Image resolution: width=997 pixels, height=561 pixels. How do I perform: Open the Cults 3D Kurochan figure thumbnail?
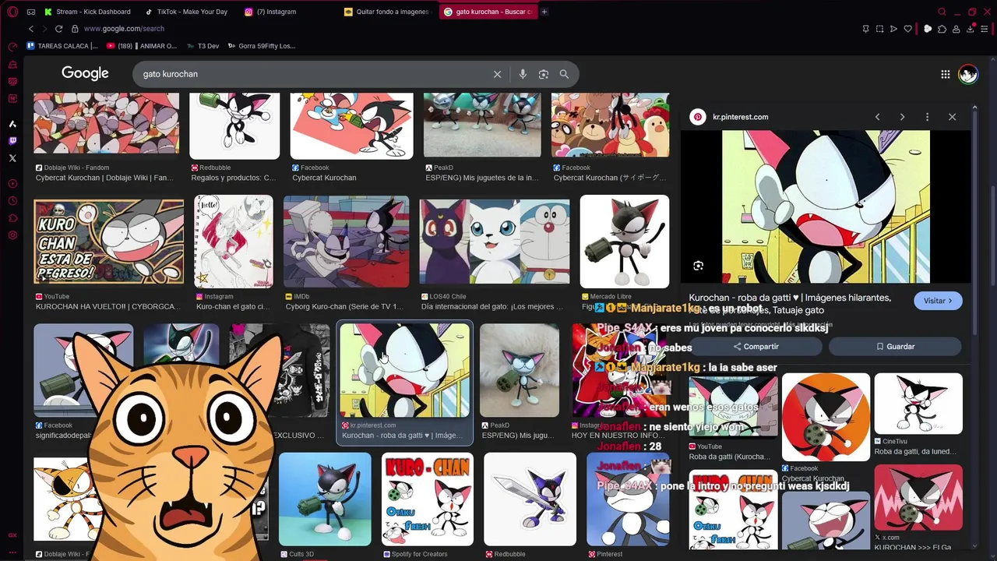(x=325, y=499)
